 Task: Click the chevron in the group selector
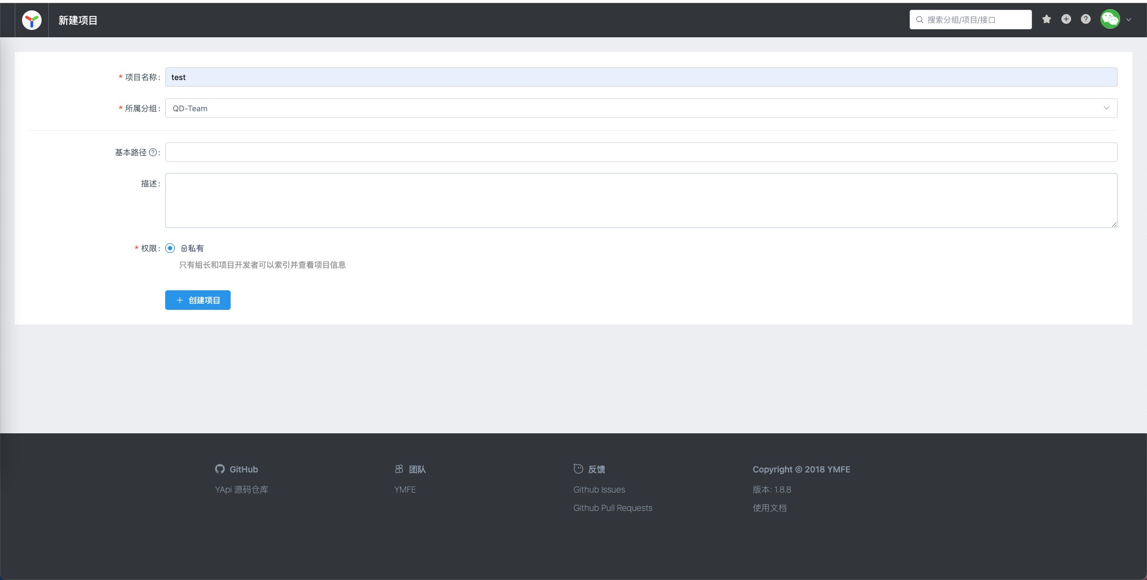tap(1106, 108)
